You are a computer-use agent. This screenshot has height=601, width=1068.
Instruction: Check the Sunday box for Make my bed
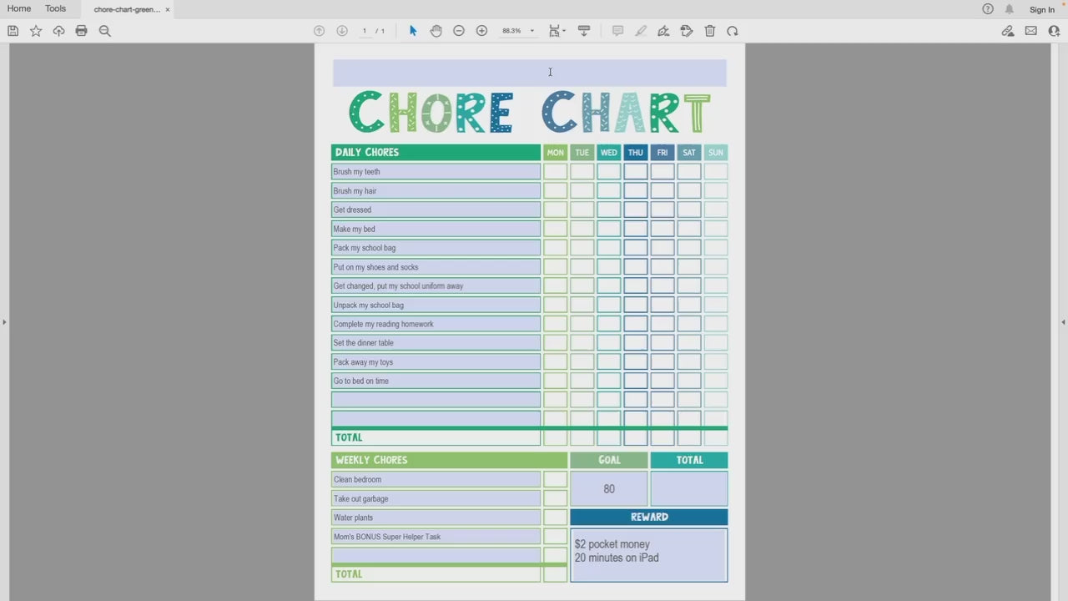click(715, 229)
